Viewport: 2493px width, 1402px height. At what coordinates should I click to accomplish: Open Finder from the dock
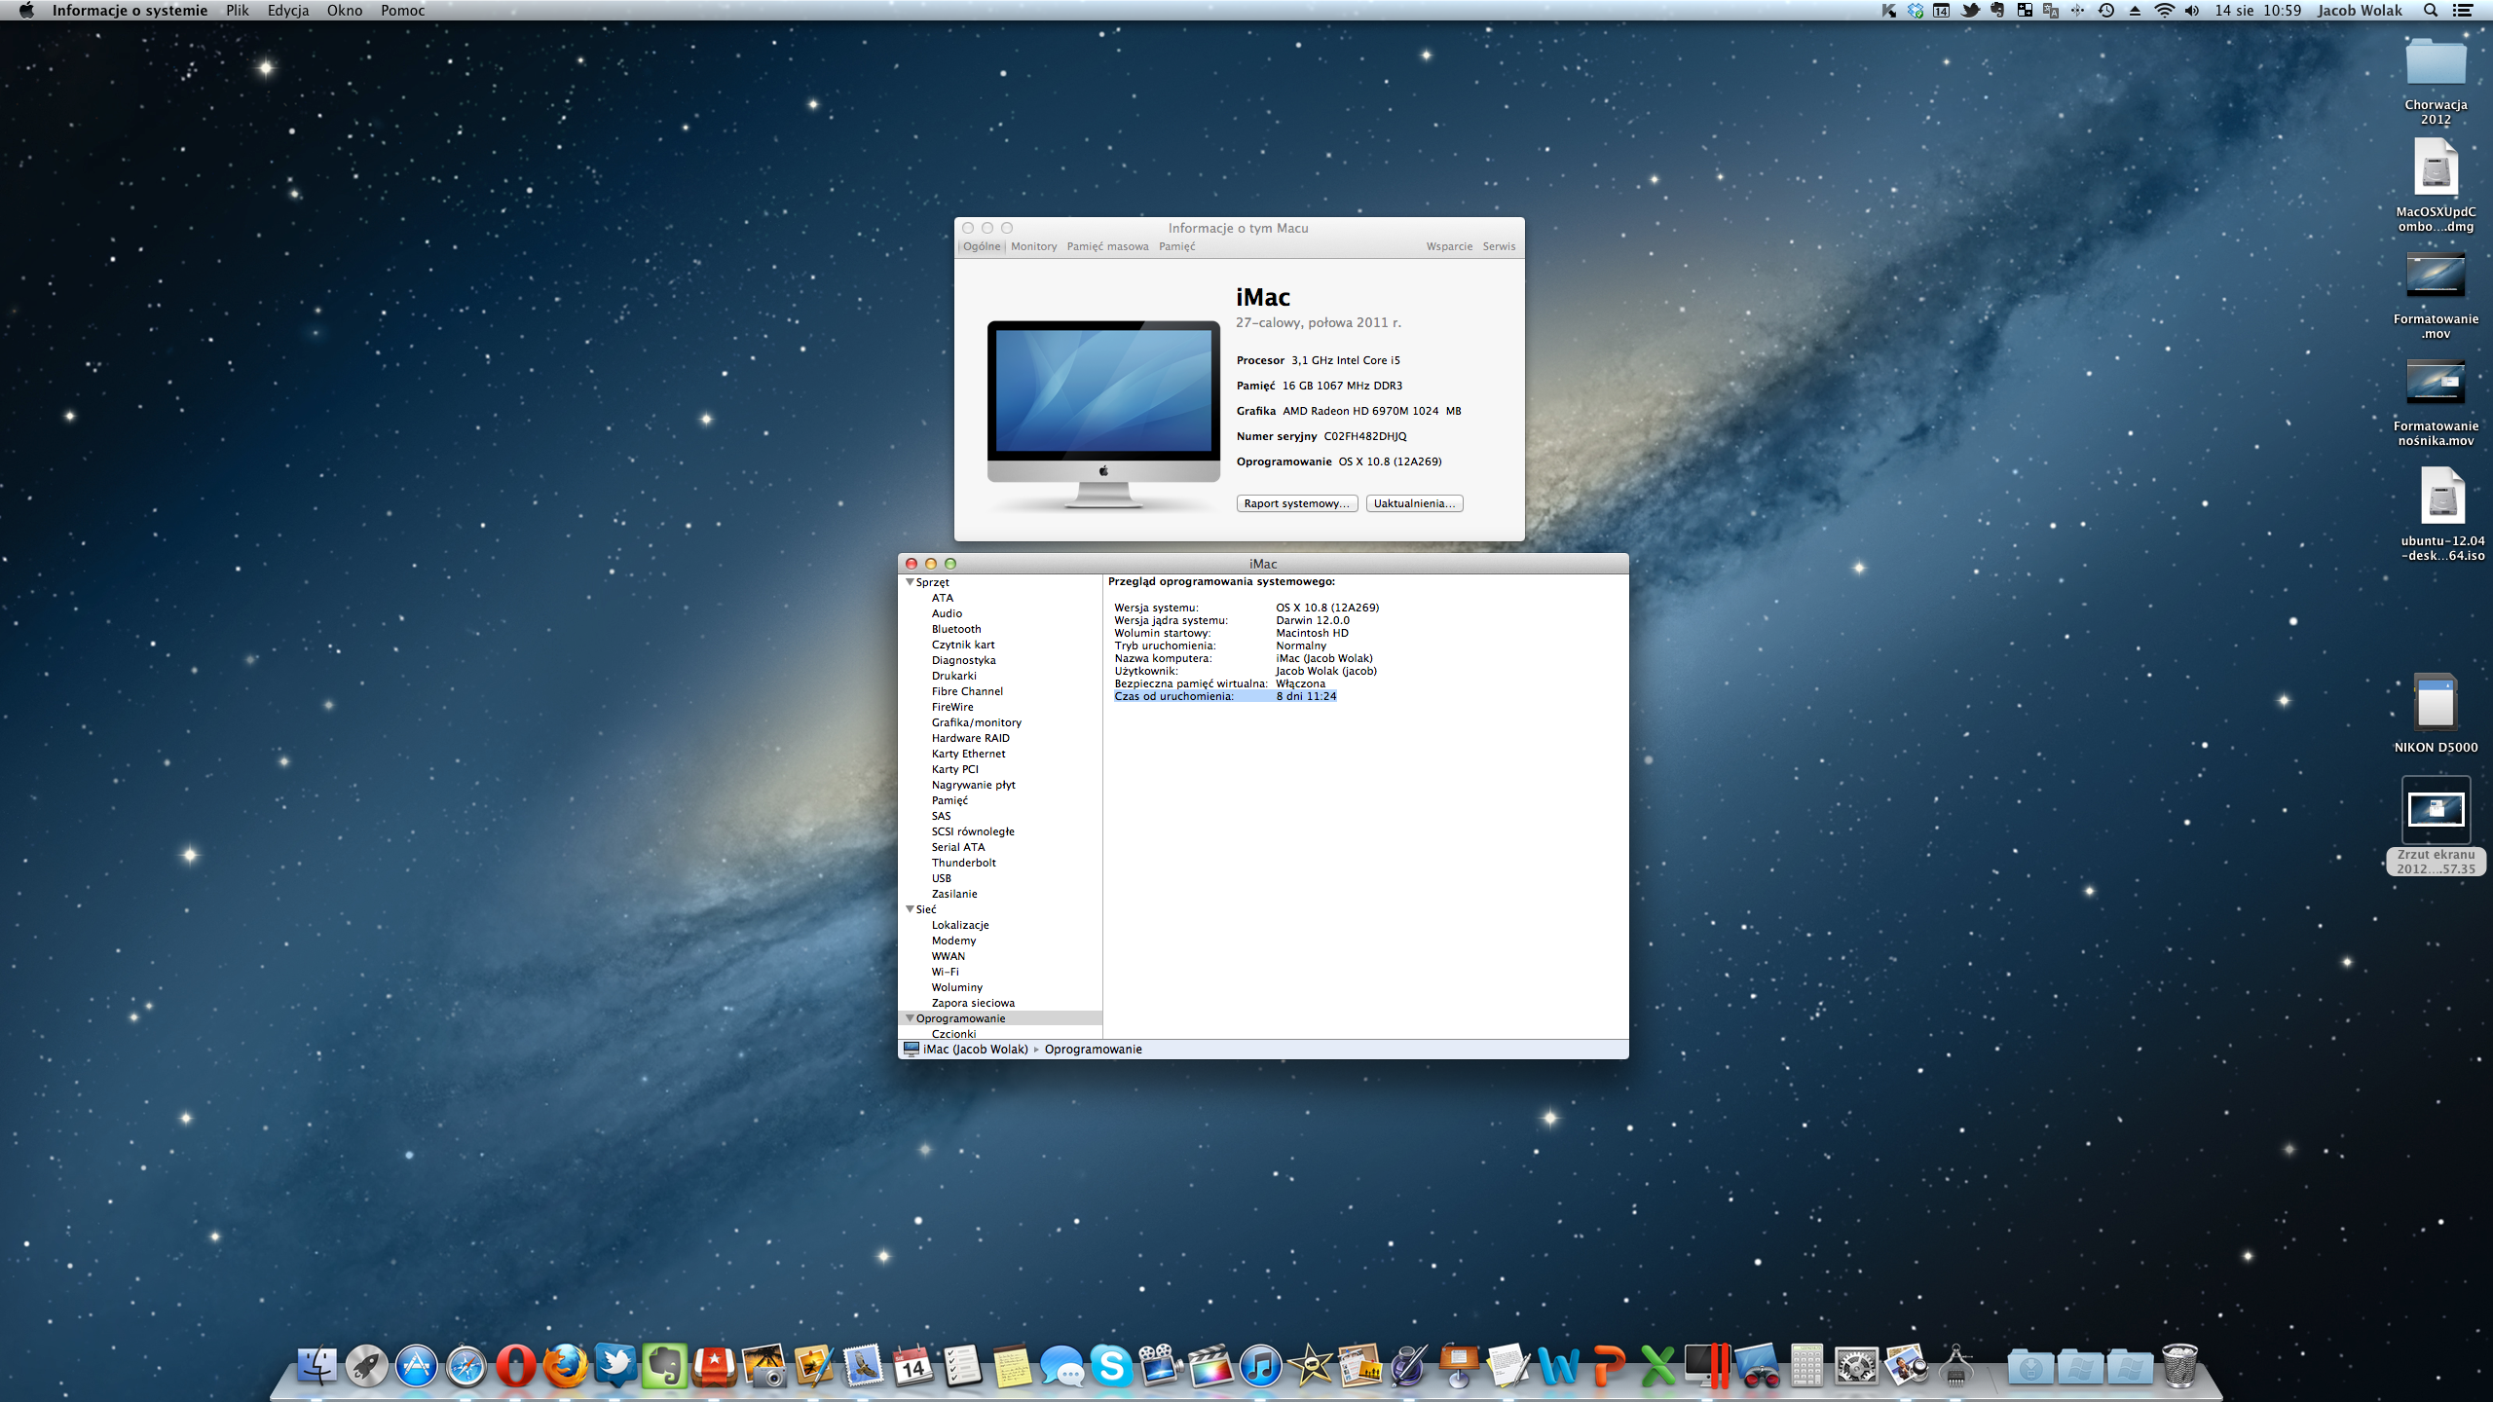pyautogui.click(x=317, y=1365)
